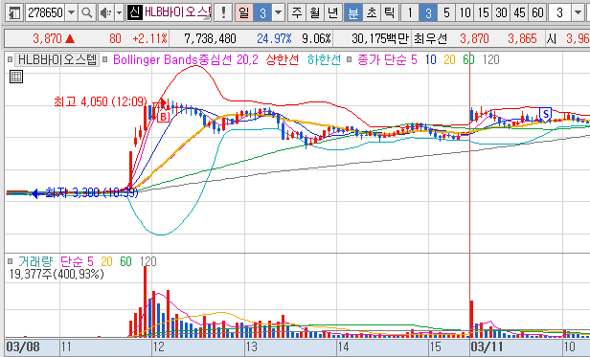The height and width of the screenshot is (357, 590).
Task: Click the 03/11 date label on time axis
Action: point(487,346)
